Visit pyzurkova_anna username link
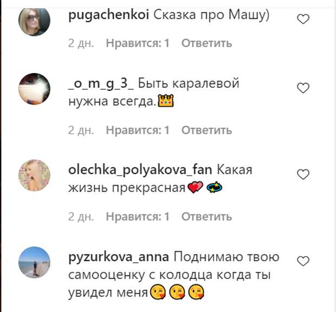The height and width of the screenshot is (312, 336). click(x=119, y=257)
